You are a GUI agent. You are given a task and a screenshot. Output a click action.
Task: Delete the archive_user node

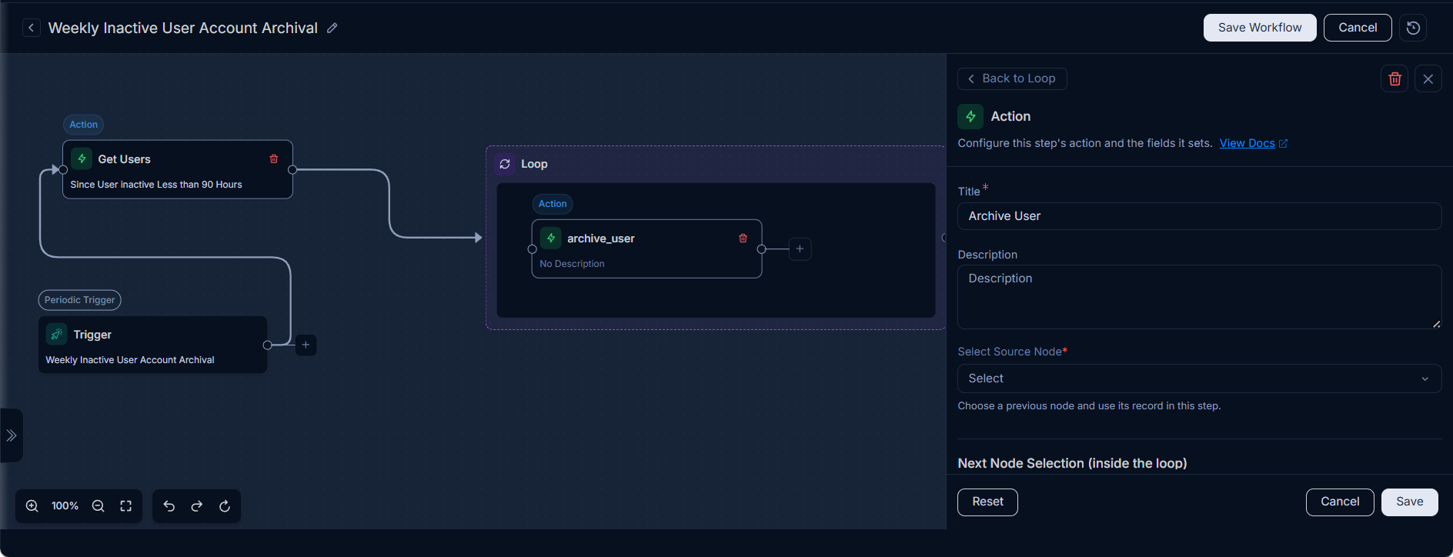[x=743, y=238]
